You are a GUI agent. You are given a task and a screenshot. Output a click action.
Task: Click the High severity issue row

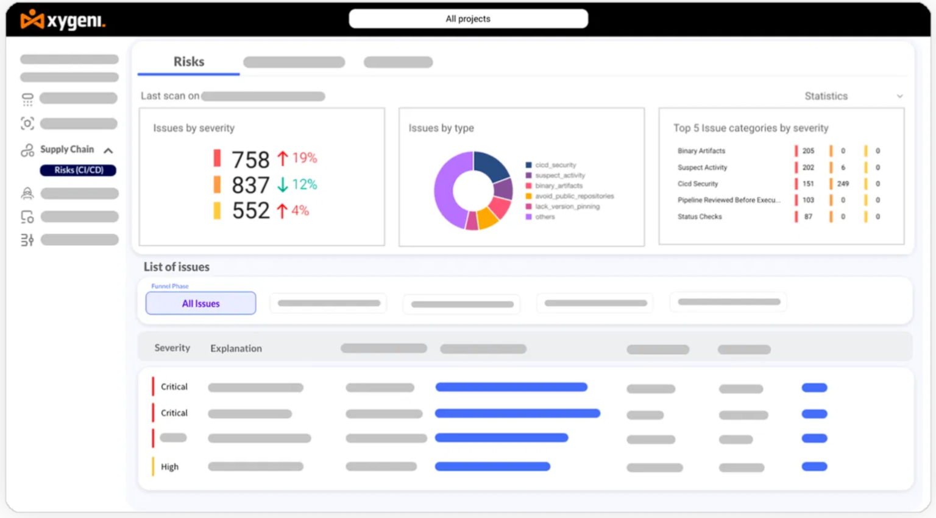coord(525,467)
